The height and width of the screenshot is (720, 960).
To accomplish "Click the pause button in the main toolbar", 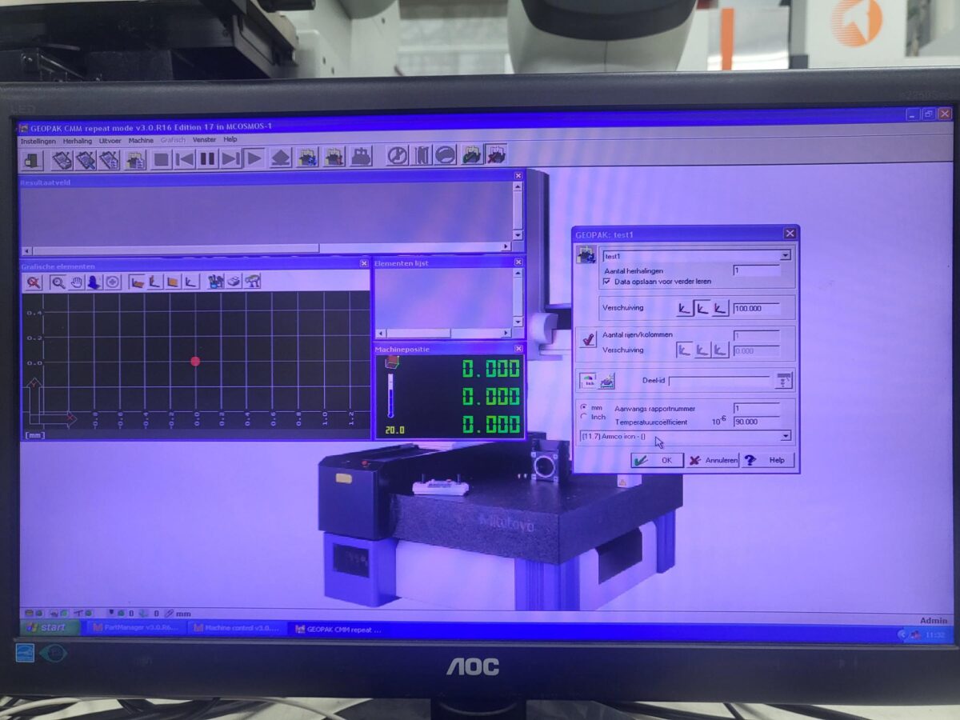I will 208,159.
